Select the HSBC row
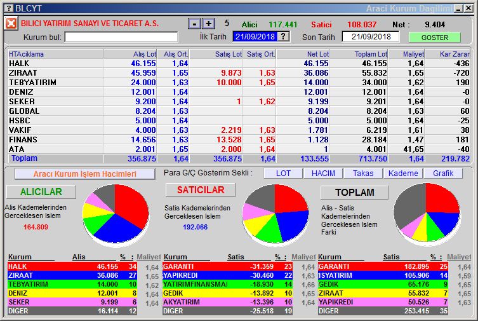Screen dimensions: 478x321 coord(239,121)
